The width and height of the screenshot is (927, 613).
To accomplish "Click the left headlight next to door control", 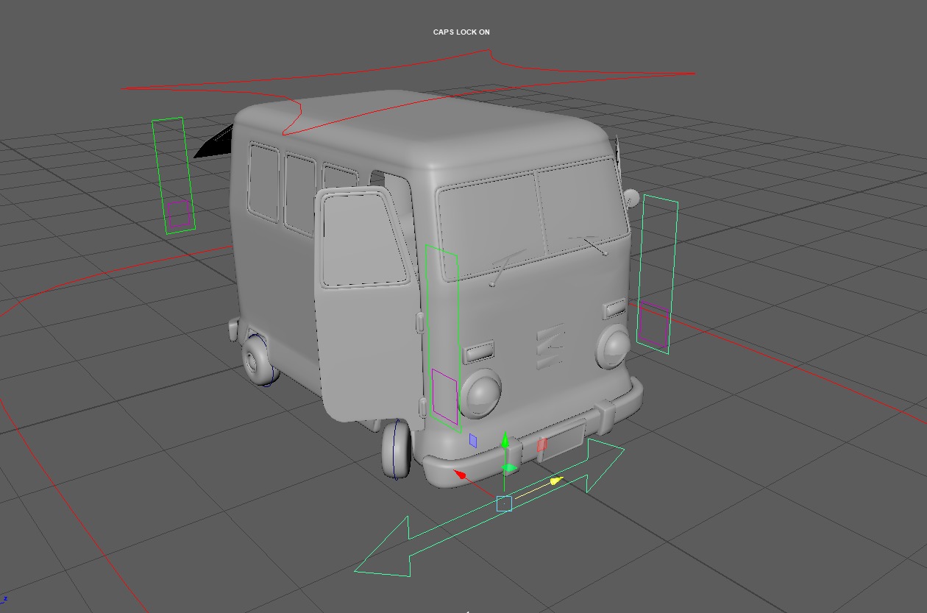I will coord(481,393).
